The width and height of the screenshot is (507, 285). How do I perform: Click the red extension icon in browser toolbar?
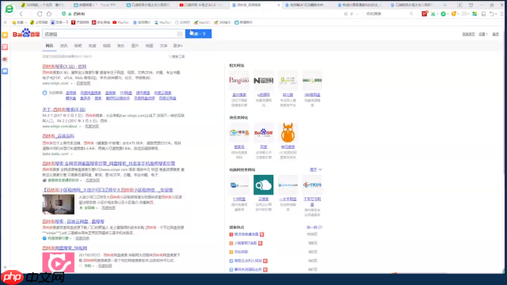[425, 13]
